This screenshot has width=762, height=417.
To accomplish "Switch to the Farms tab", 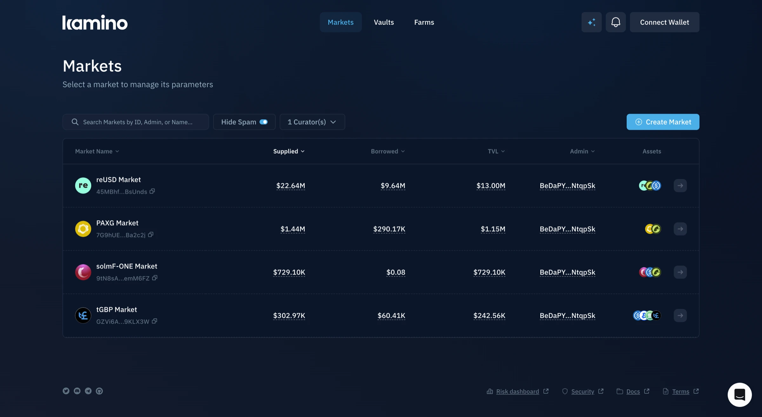I will click(424, 22).
